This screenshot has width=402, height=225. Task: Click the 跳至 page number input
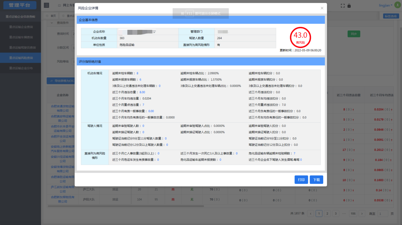point(382,214)
